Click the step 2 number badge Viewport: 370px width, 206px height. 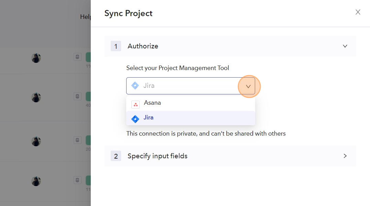coord(116,156)
